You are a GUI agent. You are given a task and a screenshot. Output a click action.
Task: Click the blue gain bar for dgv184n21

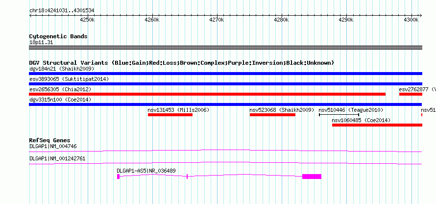click(x=225, y=74)
